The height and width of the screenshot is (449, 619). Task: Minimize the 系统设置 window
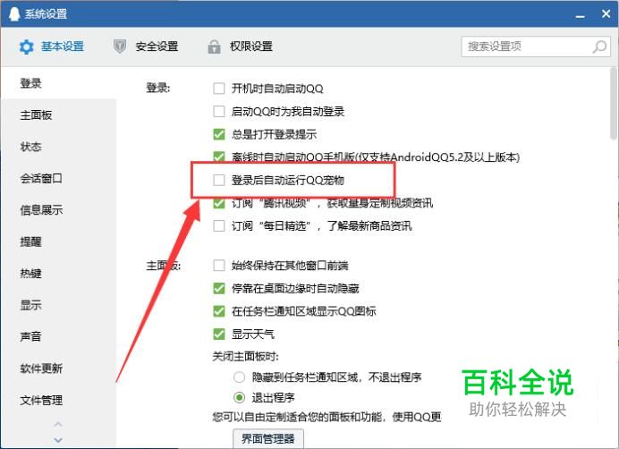point(580,16)
